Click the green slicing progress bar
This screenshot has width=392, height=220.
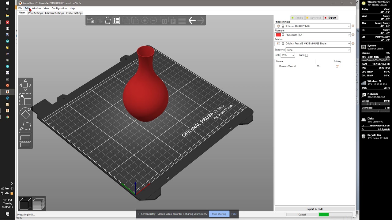coord(324,215)
